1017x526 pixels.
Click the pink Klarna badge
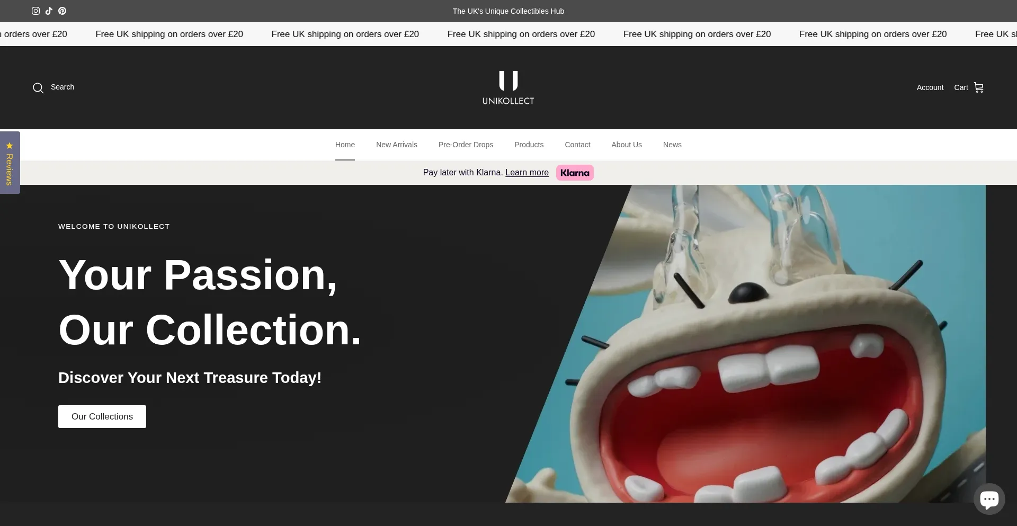[x=575, y=173]
